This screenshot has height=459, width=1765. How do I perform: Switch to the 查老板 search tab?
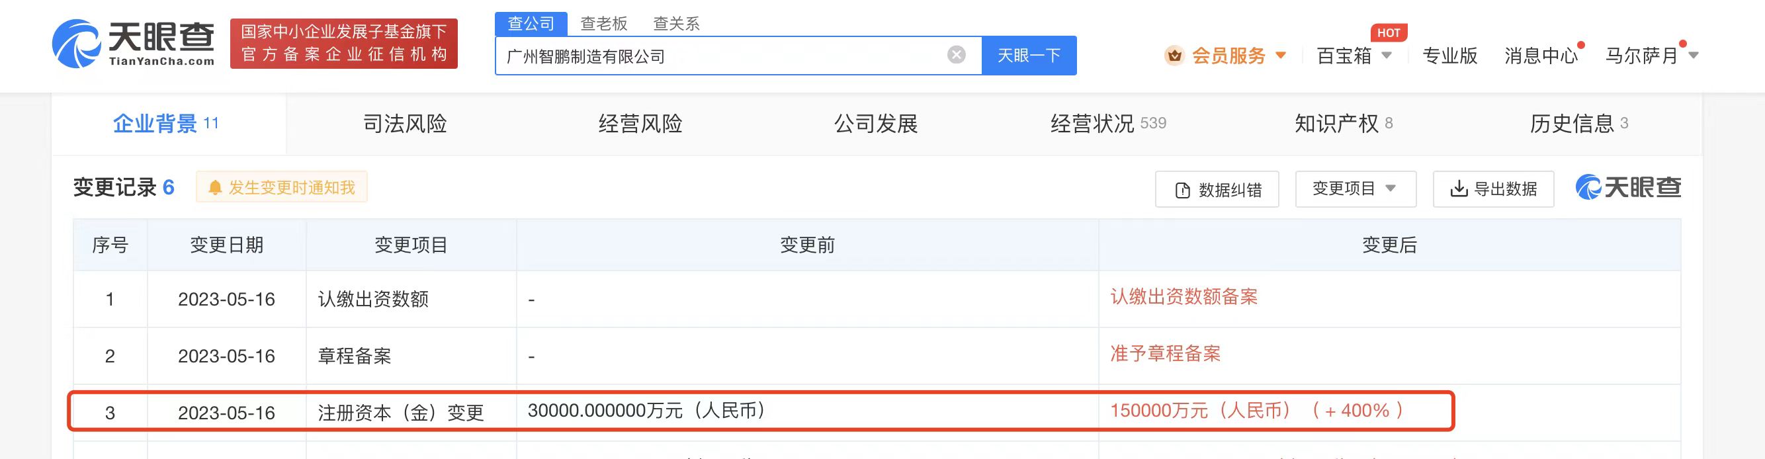pos(603,24)
